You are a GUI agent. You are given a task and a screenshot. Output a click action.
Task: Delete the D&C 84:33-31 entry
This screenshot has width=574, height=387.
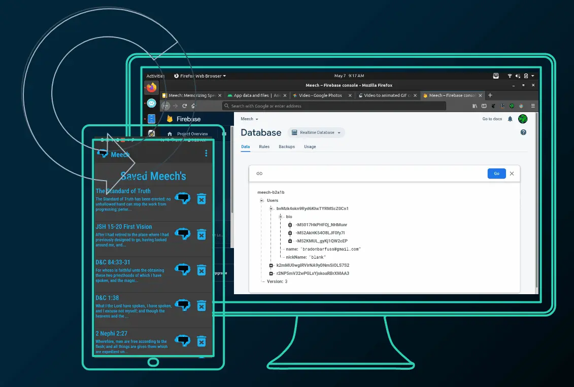tap(201, 270)
